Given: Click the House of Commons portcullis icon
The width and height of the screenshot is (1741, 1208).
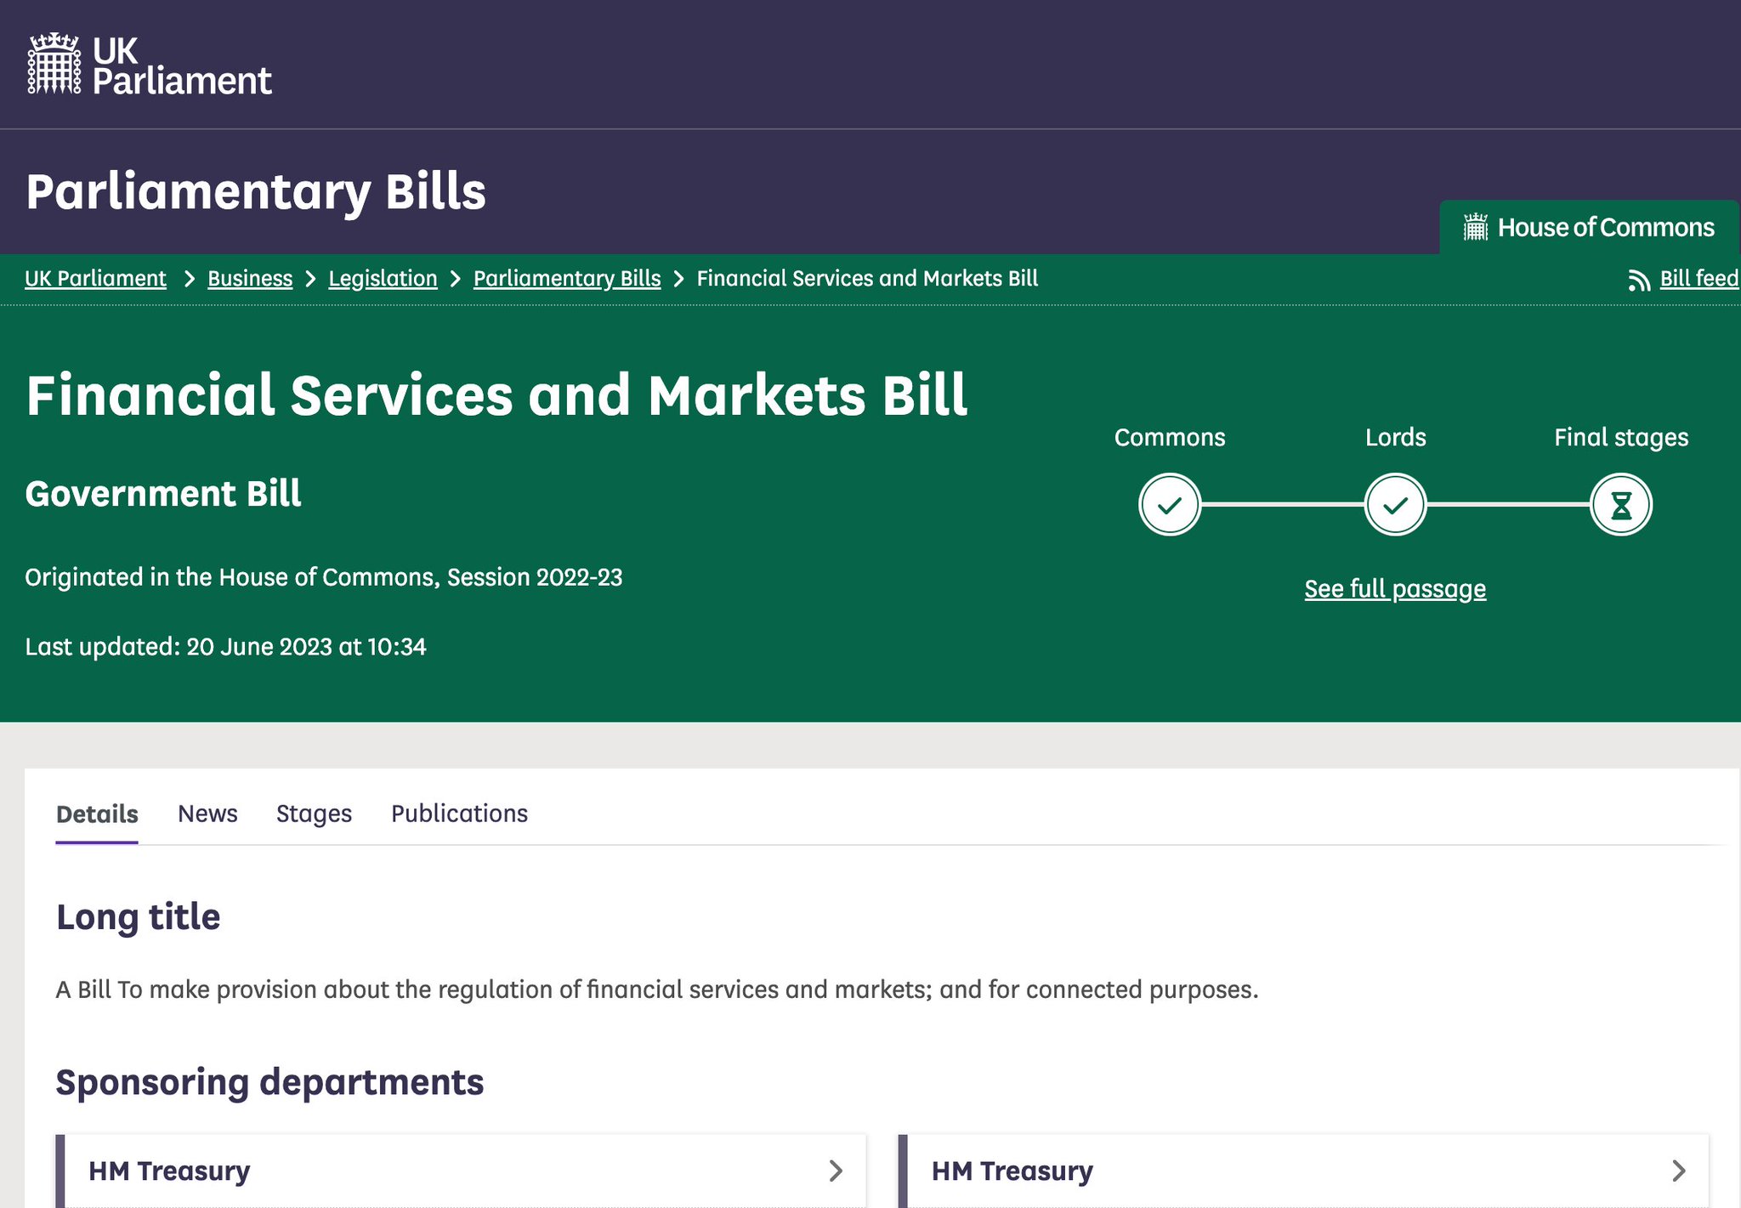Looking at the screenshot, I should pos(1476,227).
